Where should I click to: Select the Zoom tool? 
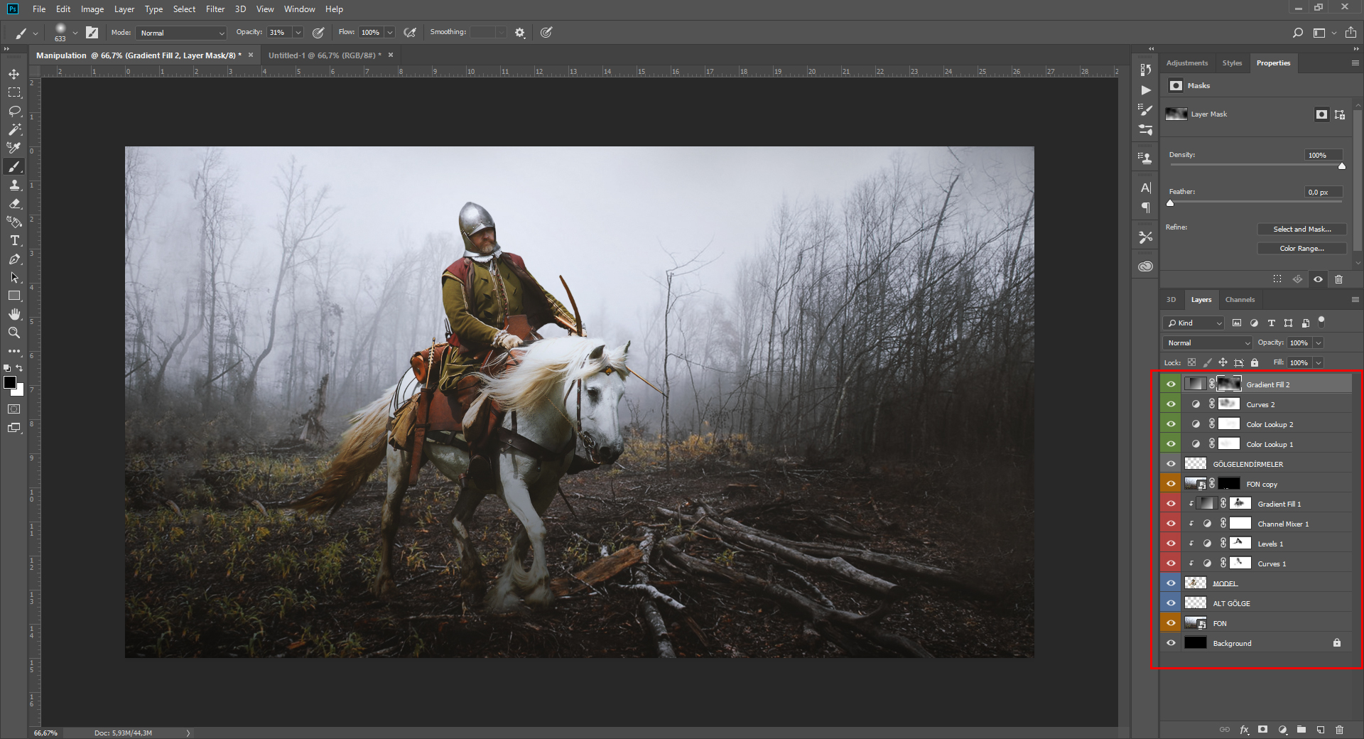click(14, 333)
